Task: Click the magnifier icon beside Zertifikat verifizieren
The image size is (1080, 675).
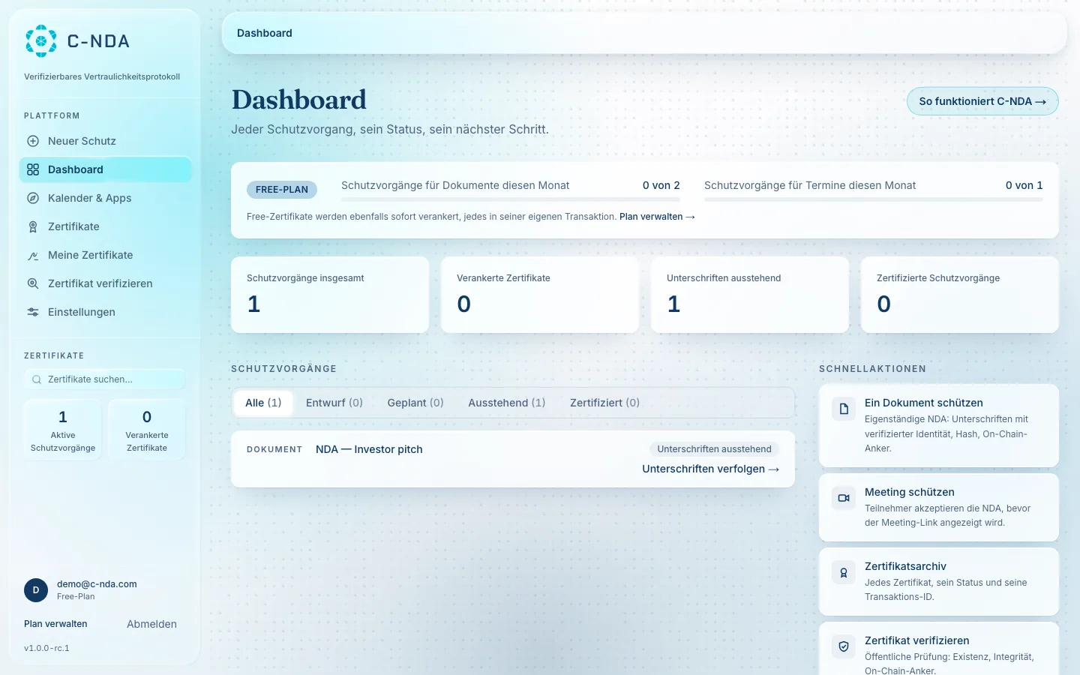Action: (33, 283)
